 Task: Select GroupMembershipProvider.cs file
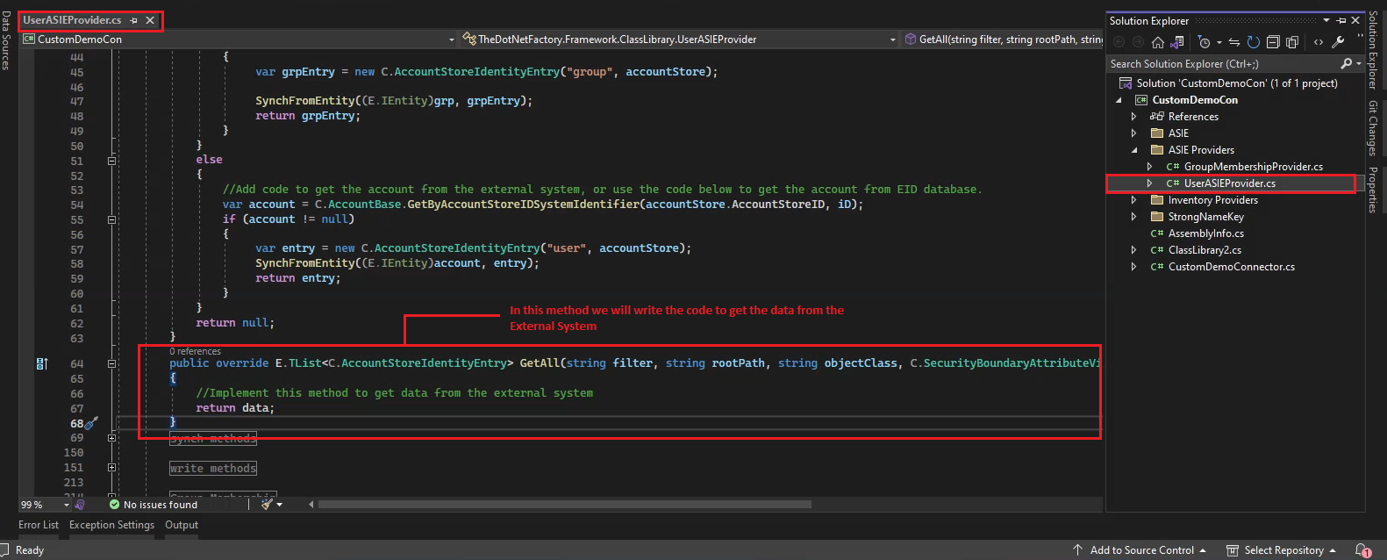coord(1253,167)
